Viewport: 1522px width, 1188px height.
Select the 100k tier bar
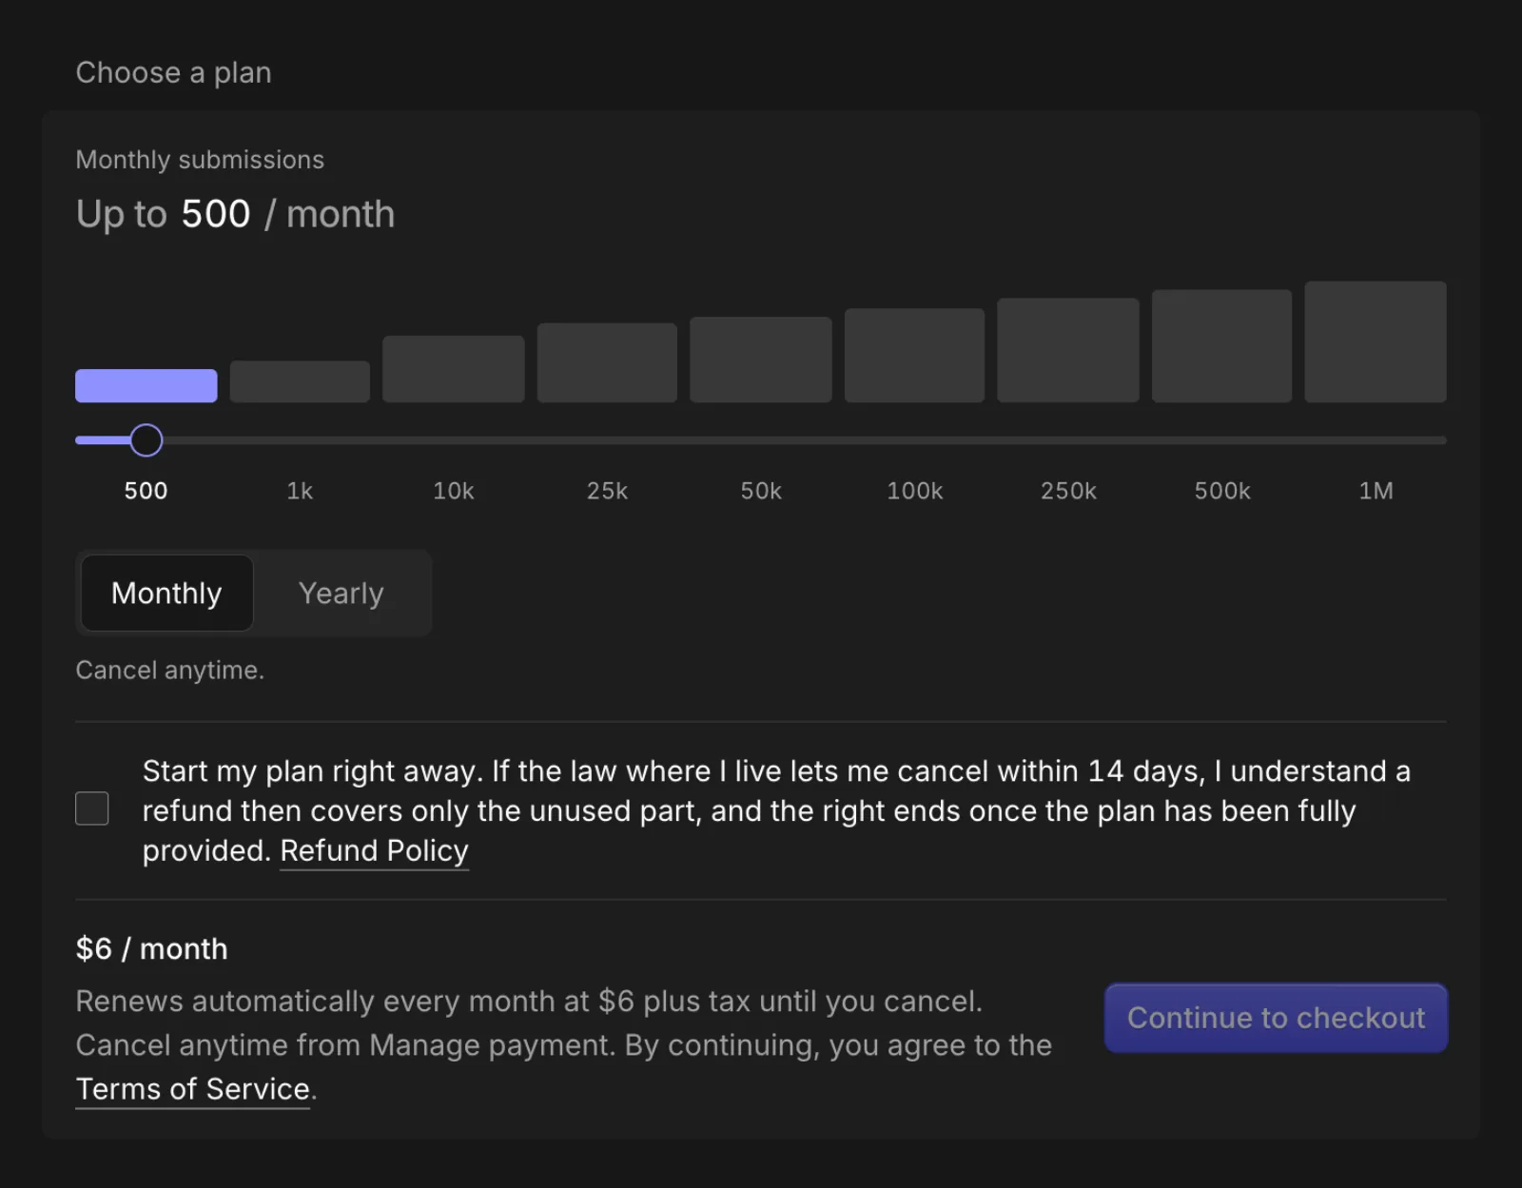point(914,355)
